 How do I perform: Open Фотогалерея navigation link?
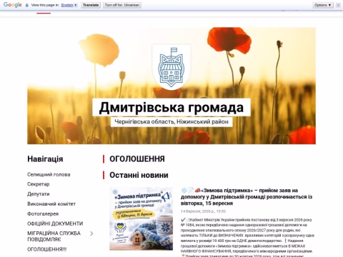click(x=43, y=213)
